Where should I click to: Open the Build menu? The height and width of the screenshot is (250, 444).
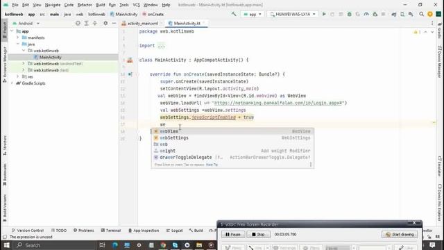(100, 5)
